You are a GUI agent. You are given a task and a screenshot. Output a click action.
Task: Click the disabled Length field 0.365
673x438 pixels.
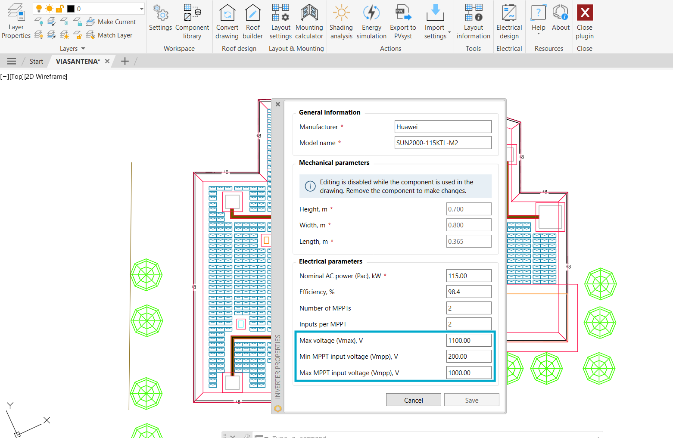[x=469, y=241]
